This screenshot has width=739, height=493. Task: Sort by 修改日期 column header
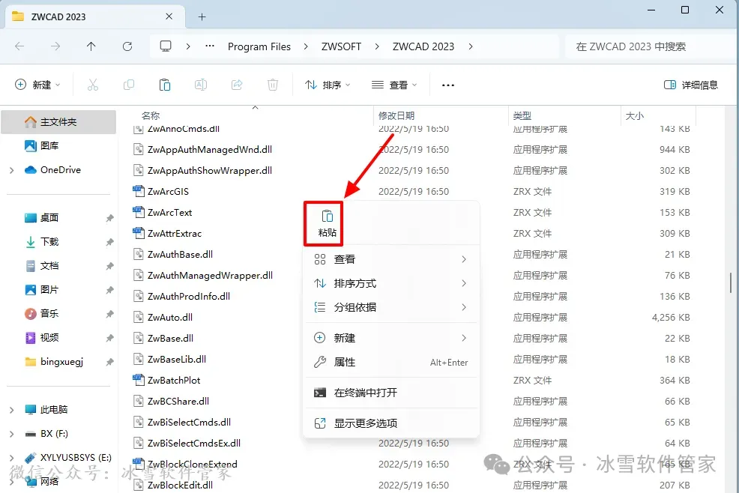click(x=396, y=116)
